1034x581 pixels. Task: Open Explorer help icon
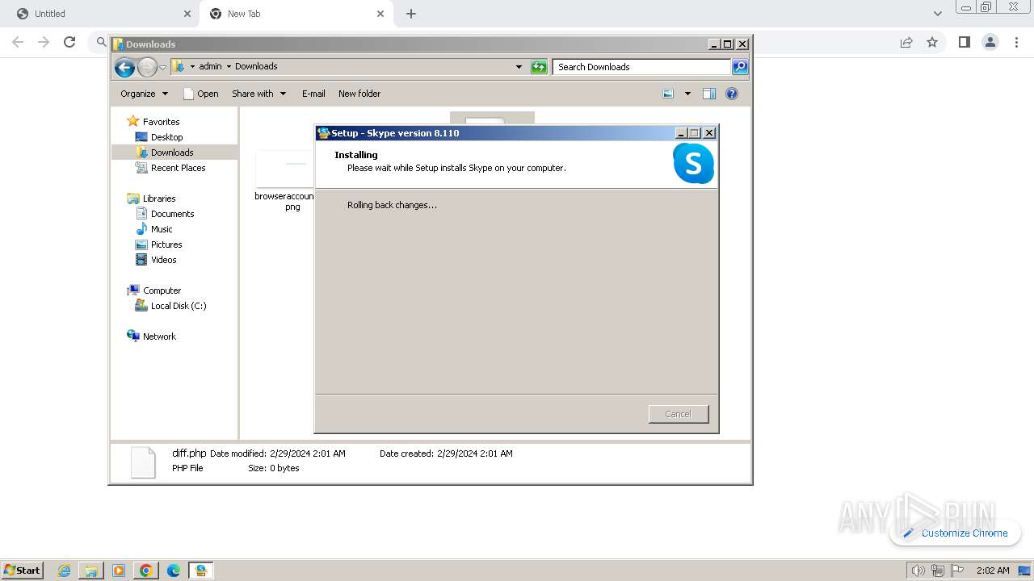(732, 94)
